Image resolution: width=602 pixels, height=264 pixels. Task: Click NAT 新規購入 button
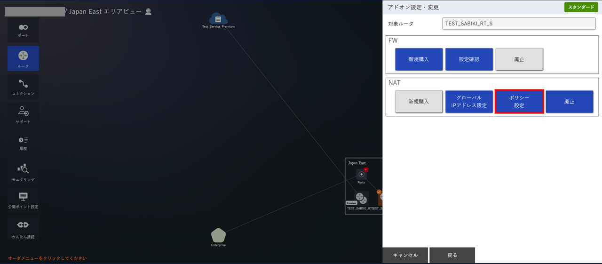(419, 102)
